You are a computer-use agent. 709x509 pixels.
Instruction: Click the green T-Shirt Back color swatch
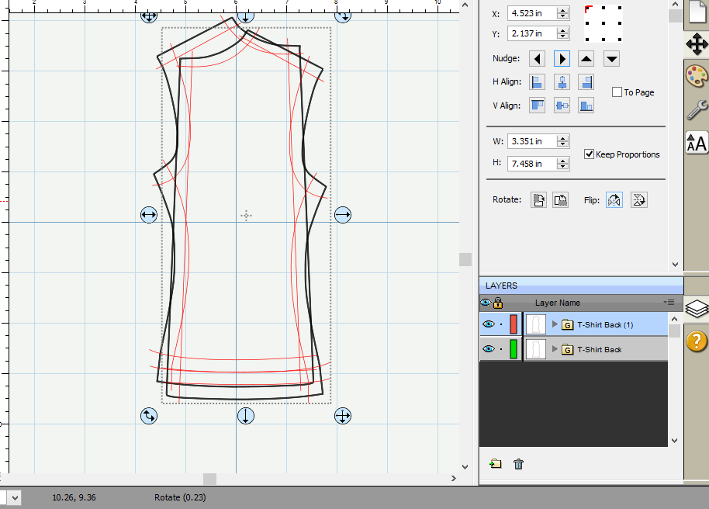pyautogui.click(x=513, y=349)
